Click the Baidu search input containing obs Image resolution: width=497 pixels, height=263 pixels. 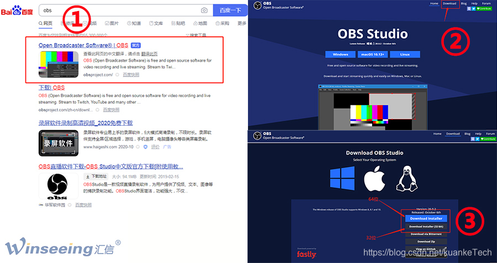pos(126,10)
